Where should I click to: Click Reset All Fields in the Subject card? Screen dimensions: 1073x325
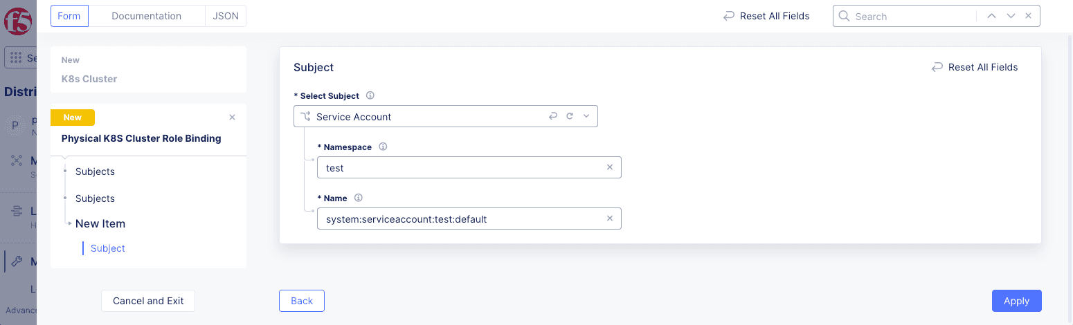pyautogui.click(x=975, y=67)
